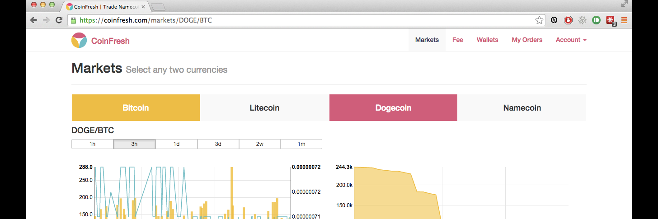Toggle the Litecoin currency tile
This screenshot has width=658, height=219.
(264, 107)
